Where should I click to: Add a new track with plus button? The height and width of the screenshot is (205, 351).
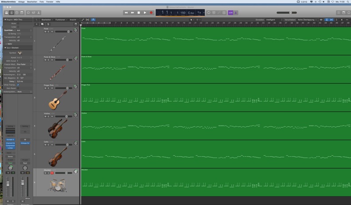tap(36, 24)
